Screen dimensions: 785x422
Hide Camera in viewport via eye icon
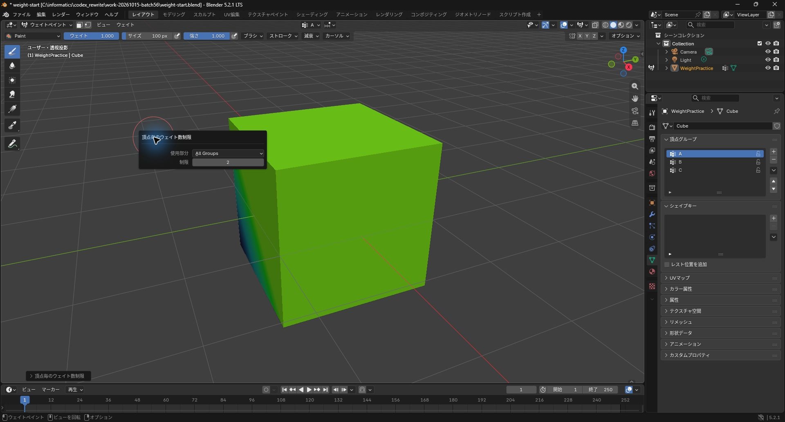click(x=768, y=52)
